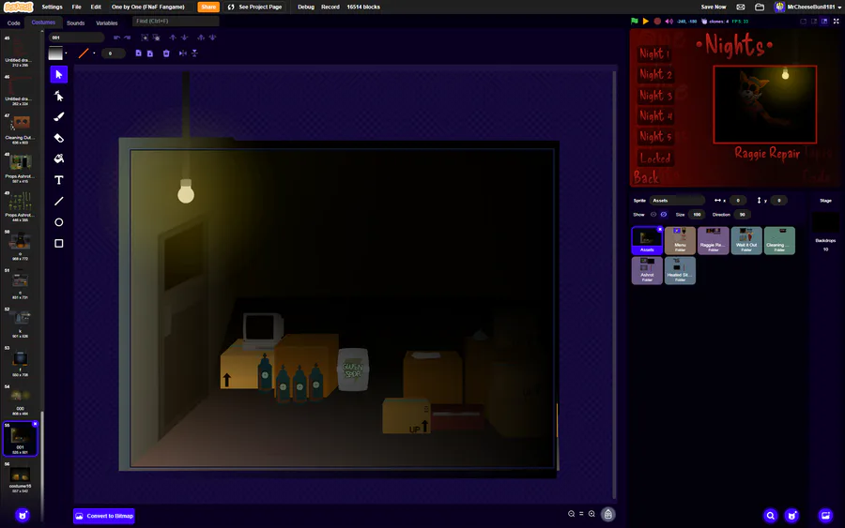Click the green flag to start project

[635, 21]
